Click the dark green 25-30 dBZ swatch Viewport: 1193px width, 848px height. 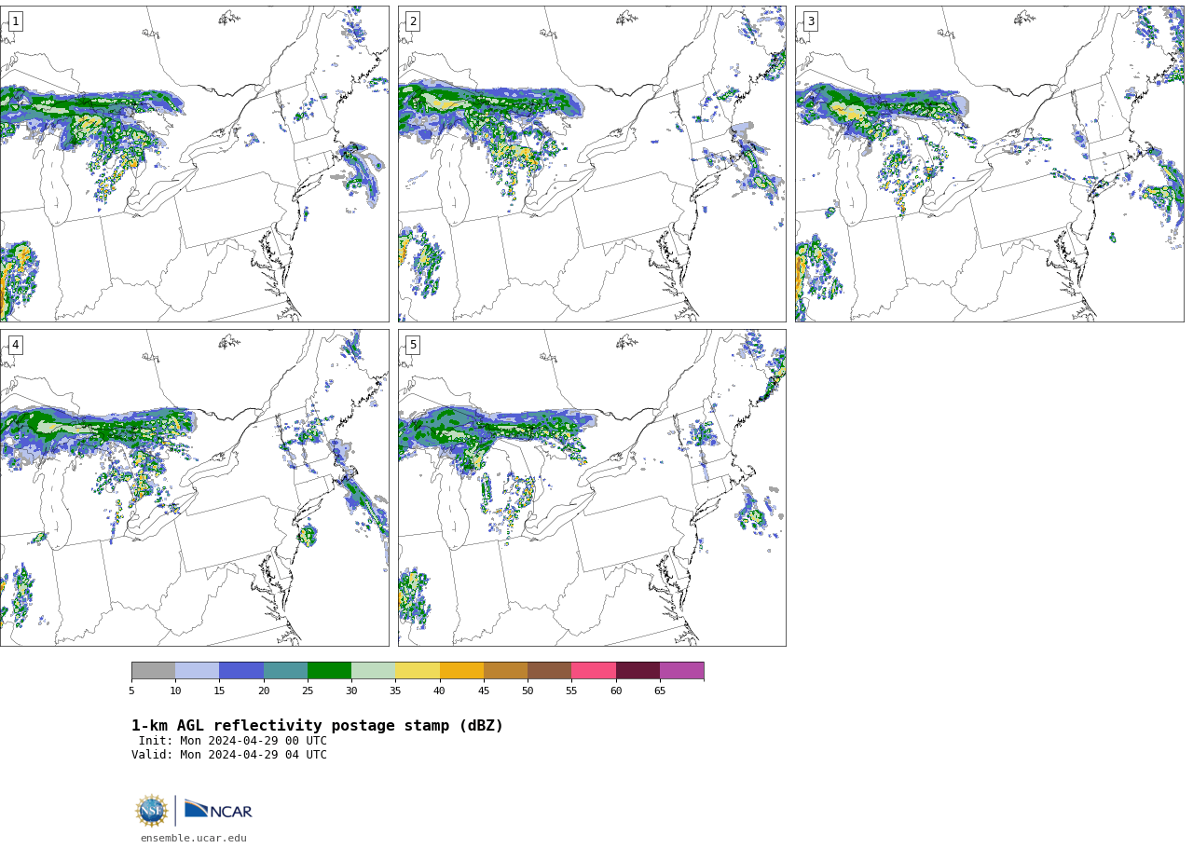click(329, 671)
